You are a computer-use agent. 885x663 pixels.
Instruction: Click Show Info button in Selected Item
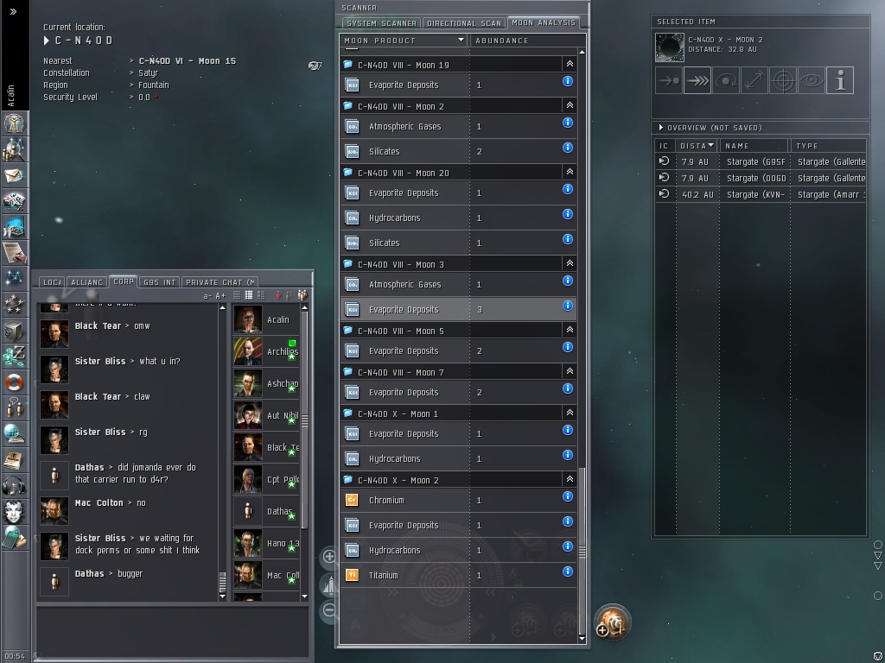(840, 80)
